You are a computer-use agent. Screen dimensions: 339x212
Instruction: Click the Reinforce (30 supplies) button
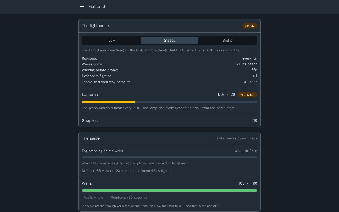130,198
